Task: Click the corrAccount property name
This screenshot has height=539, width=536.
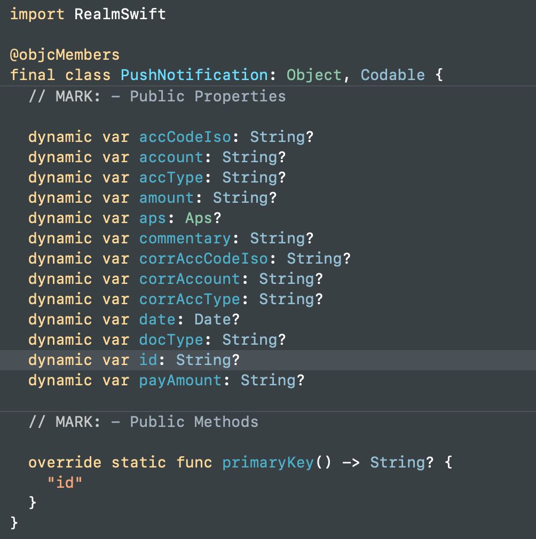Action: point(190,279)
